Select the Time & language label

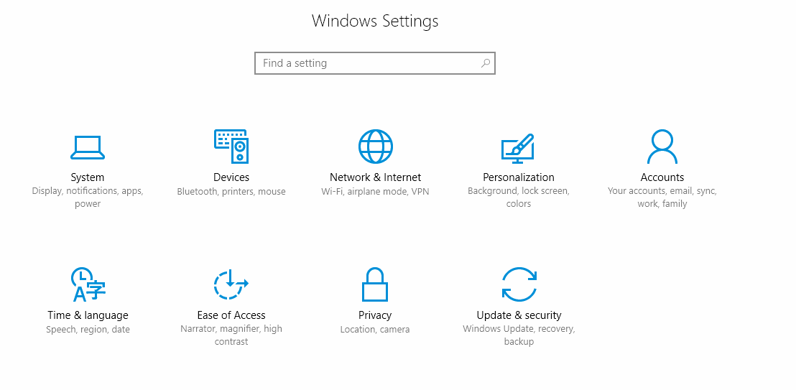(88, 315)
